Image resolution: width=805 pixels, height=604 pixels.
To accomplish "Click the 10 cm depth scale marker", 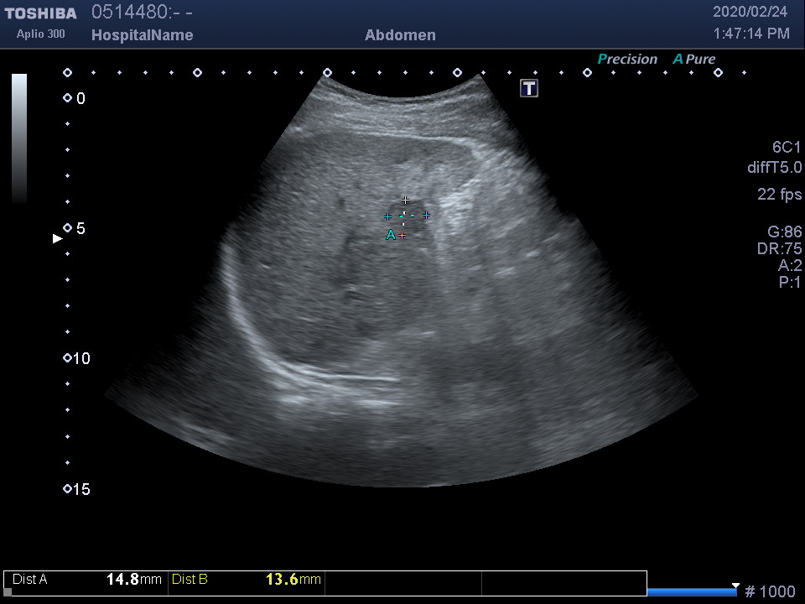I will coord(68,358).
